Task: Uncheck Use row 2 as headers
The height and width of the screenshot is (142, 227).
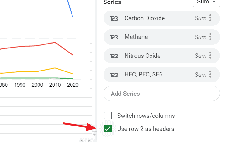Action: 108,129
